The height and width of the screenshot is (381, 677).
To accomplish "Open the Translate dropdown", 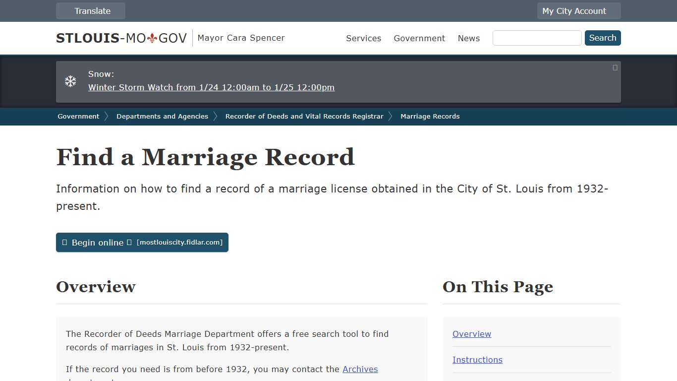I will tap(91, 10).
